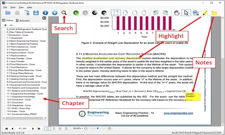Click the Search magnifier icon in toolbar
Image resolution: width=225 pixels, height=135 pixels.
click(x=64, y=13)
